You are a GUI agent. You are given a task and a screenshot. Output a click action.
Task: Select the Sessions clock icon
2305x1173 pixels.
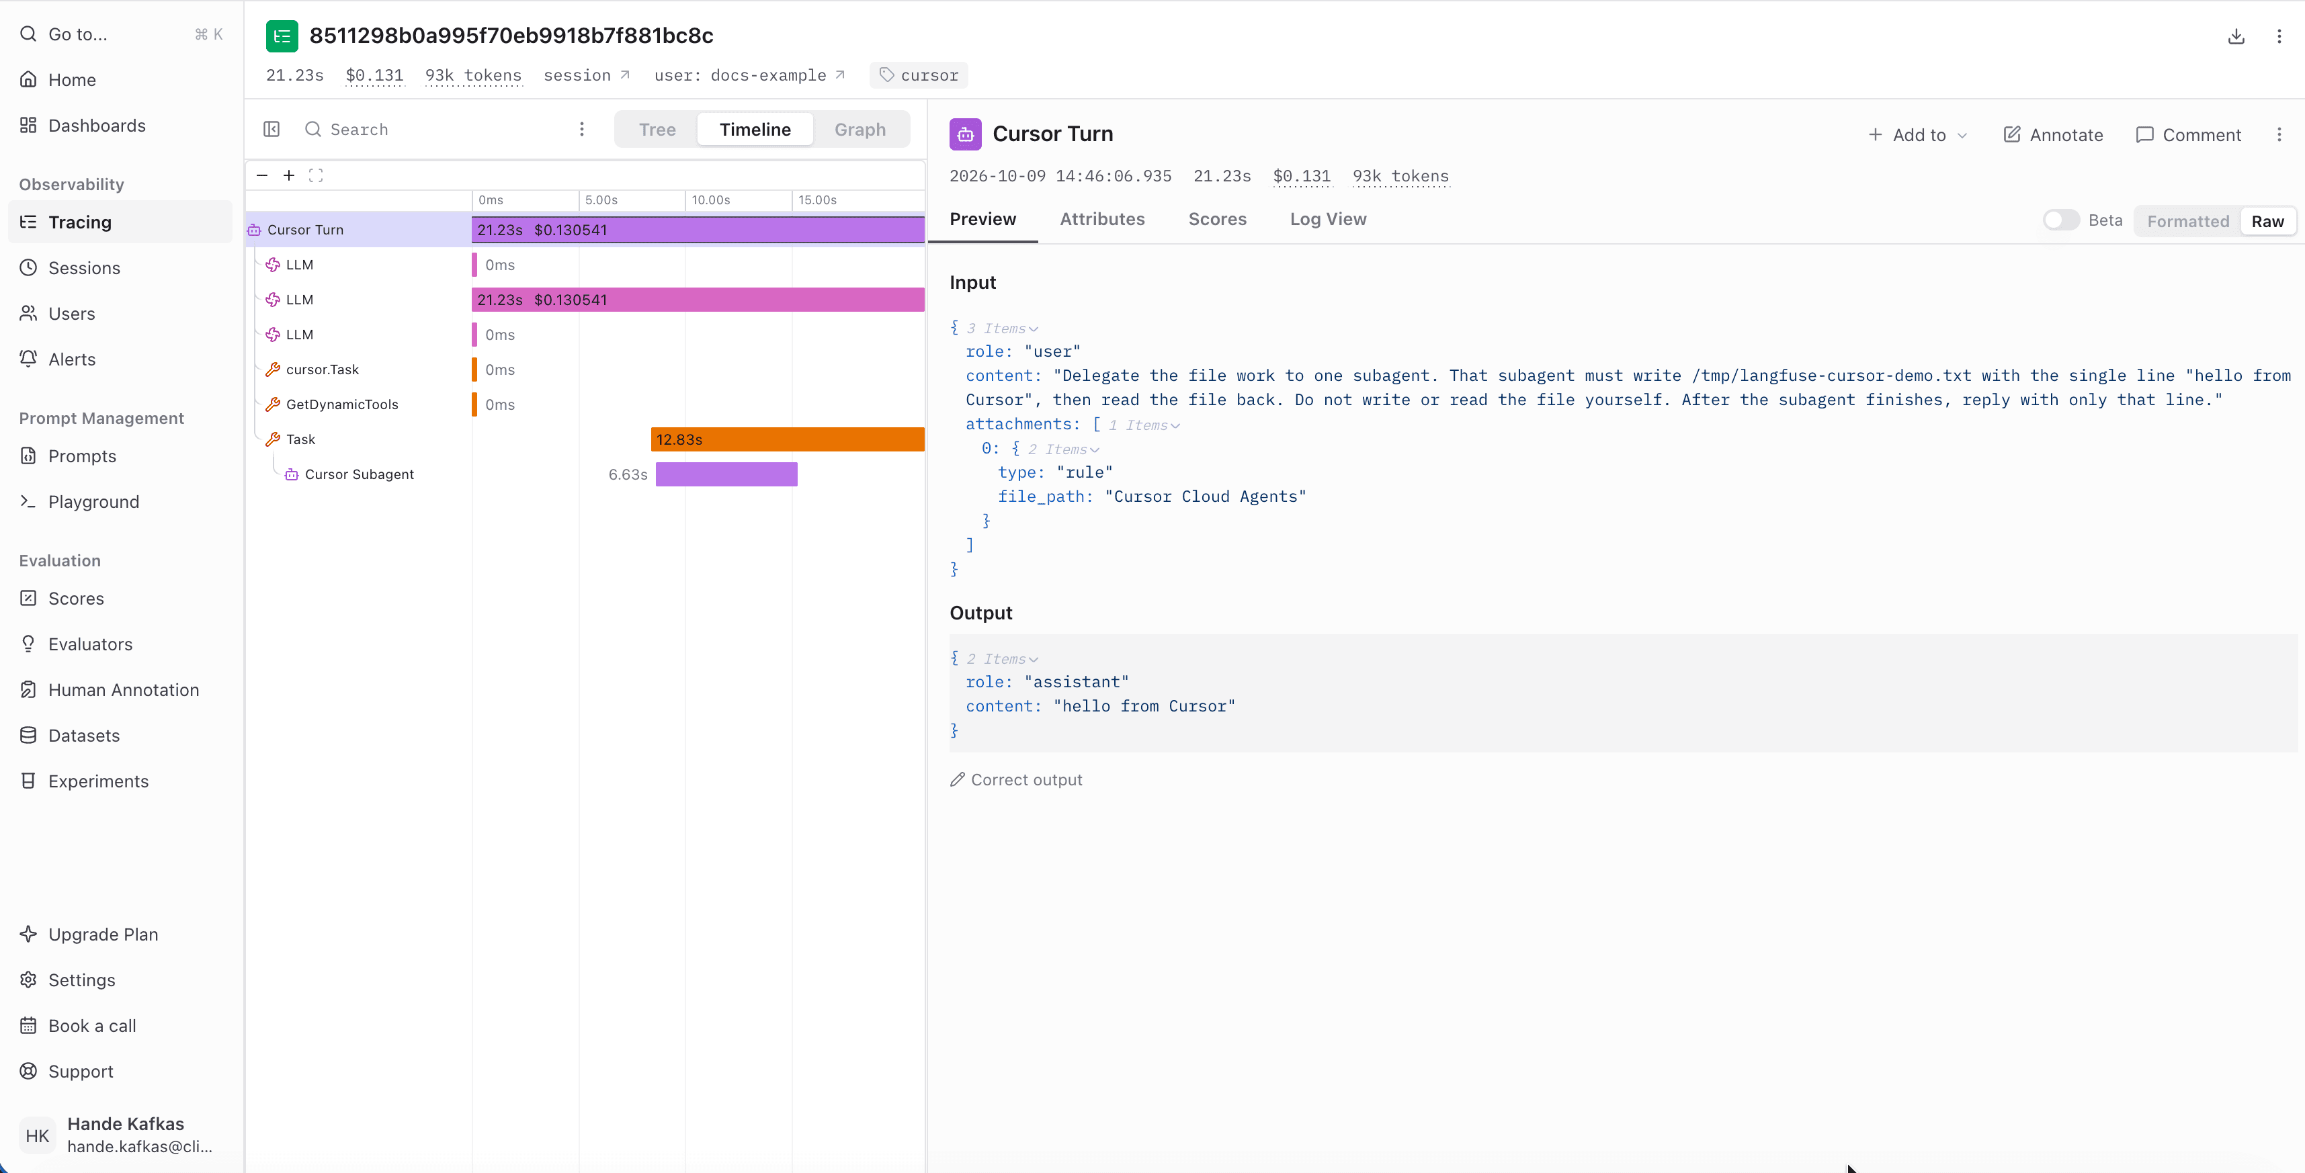29,267
